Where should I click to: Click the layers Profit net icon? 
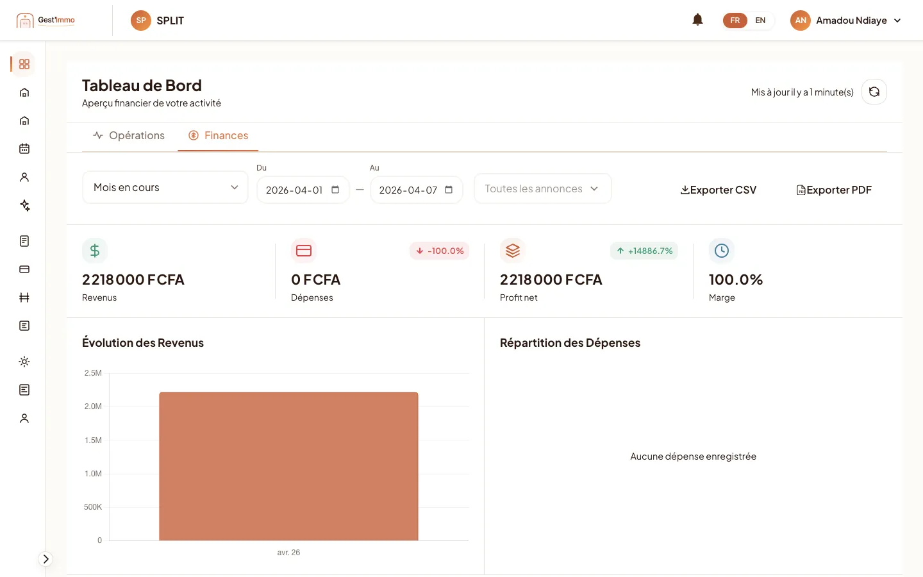[513, 251]
